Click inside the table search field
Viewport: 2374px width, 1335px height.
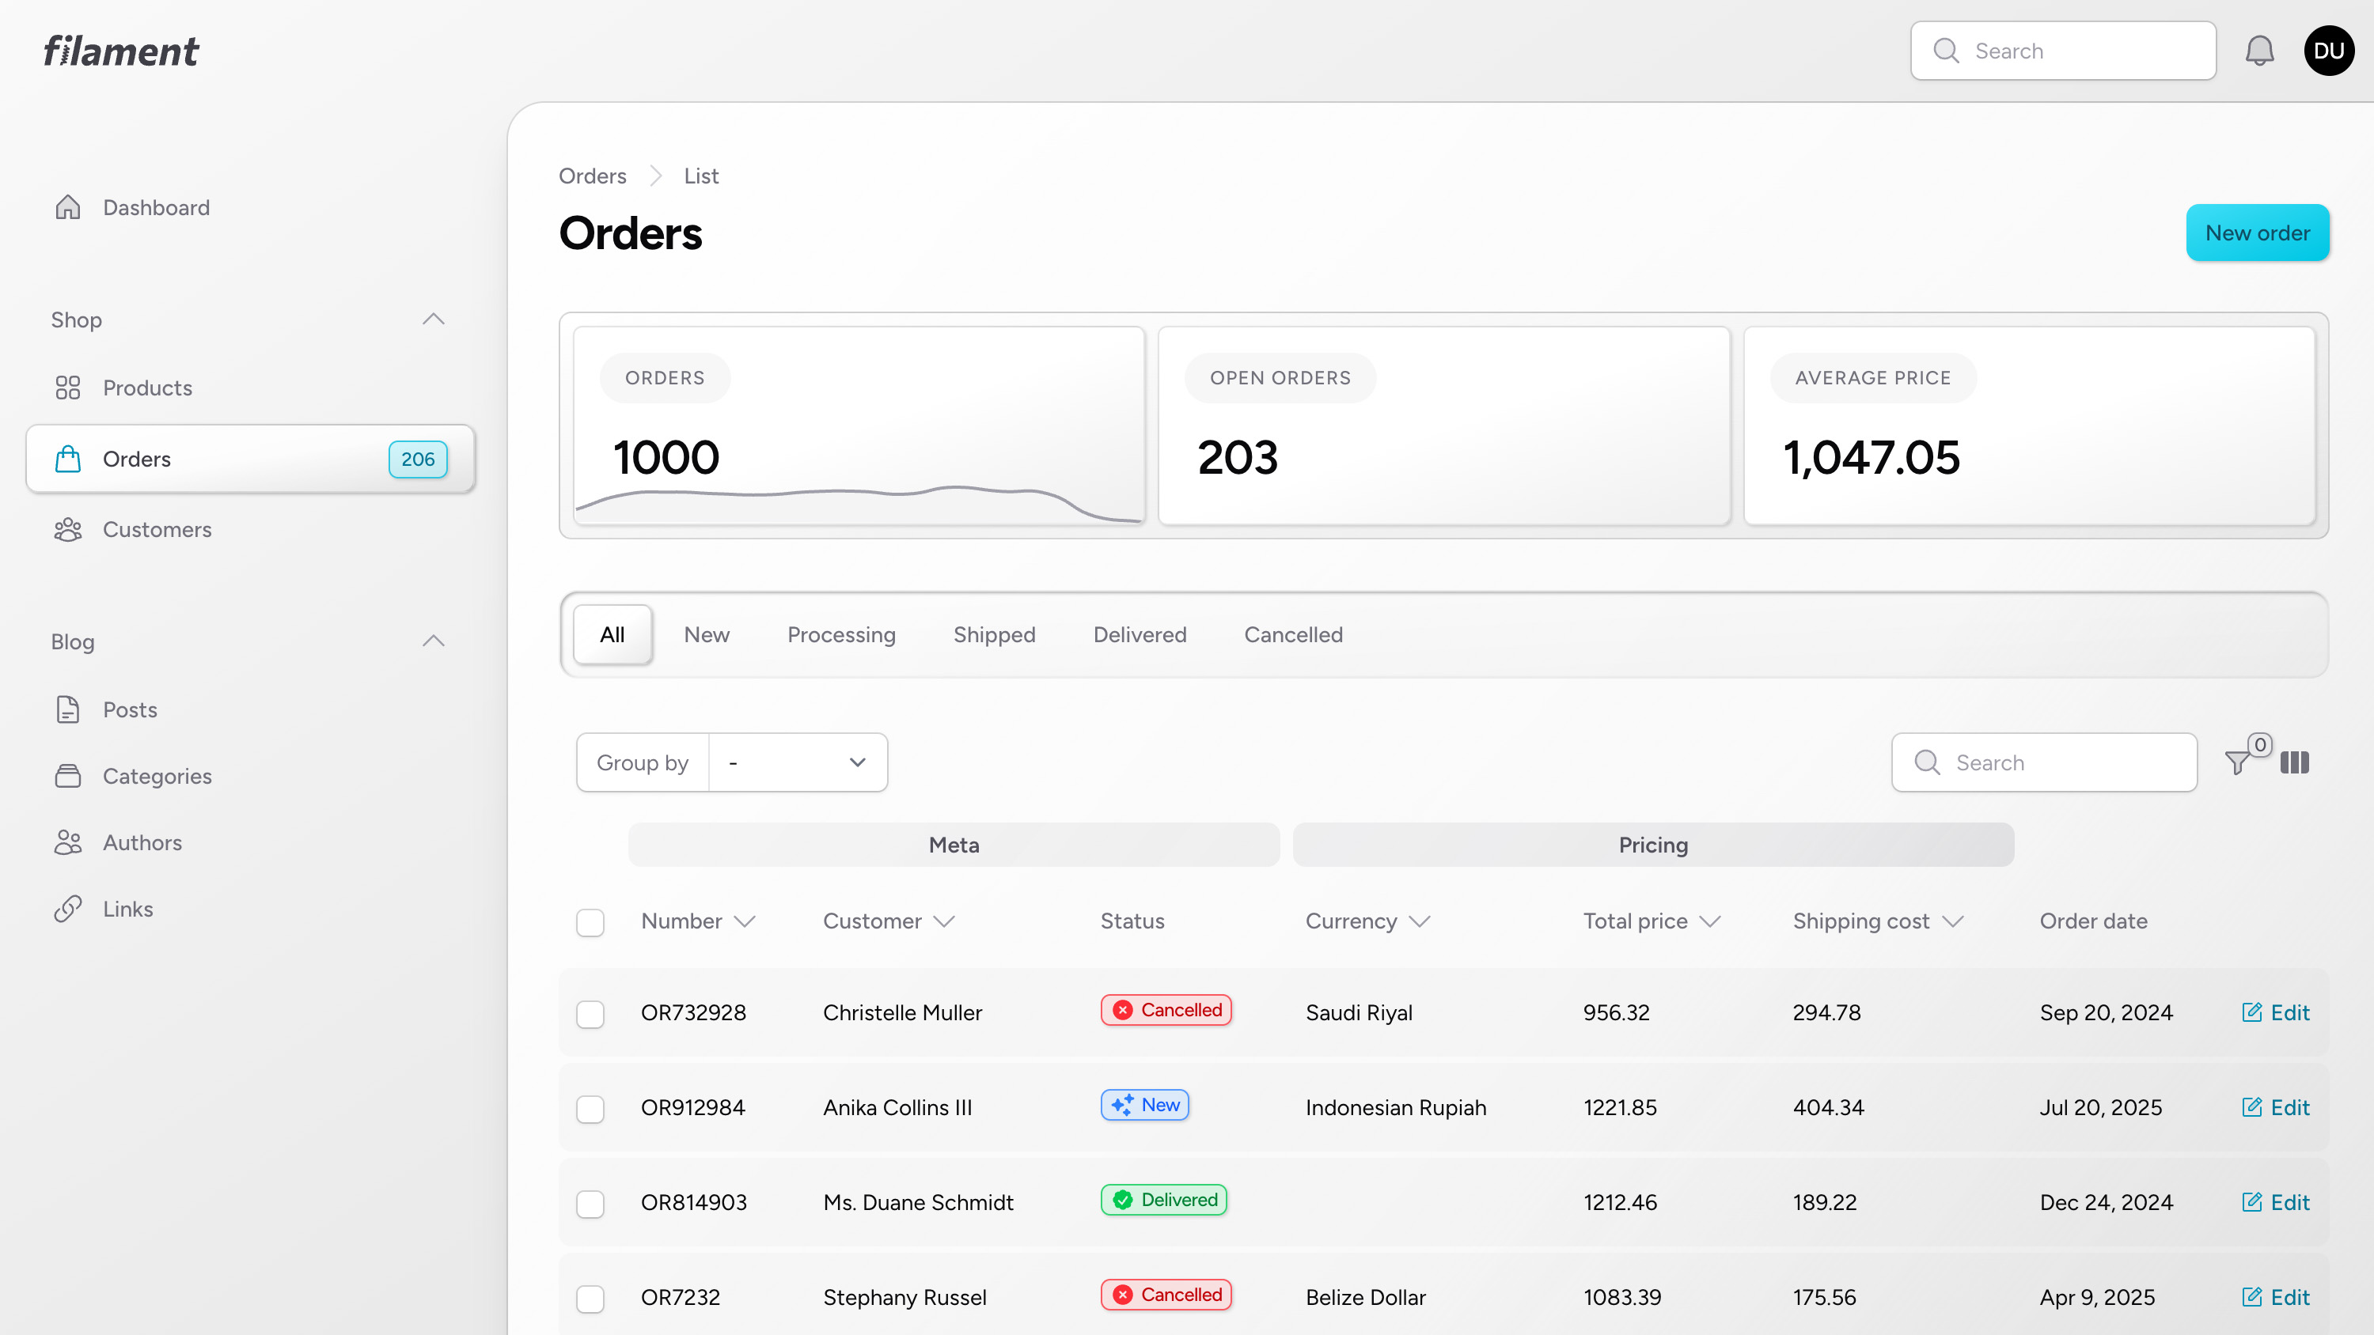click(2044, 762)
